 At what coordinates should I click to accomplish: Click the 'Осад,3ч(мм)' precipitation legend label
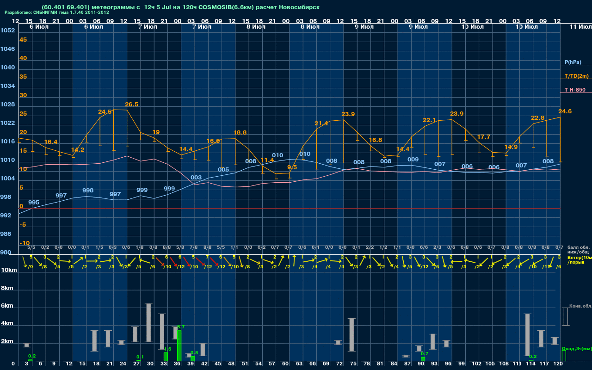(x=576, y=349)
